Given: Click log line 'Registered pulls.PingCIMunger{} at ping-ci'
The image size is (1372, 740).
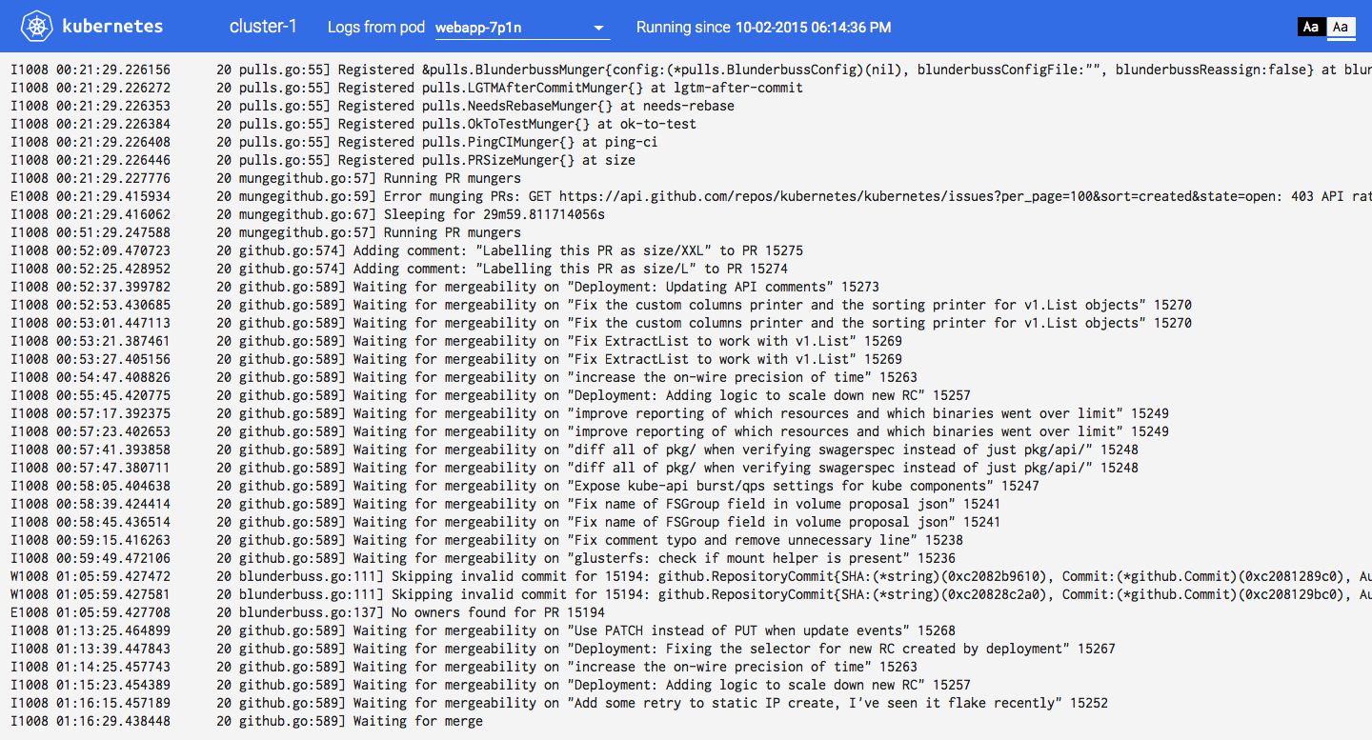Looking at the screenshot, I should click(334, 142).
